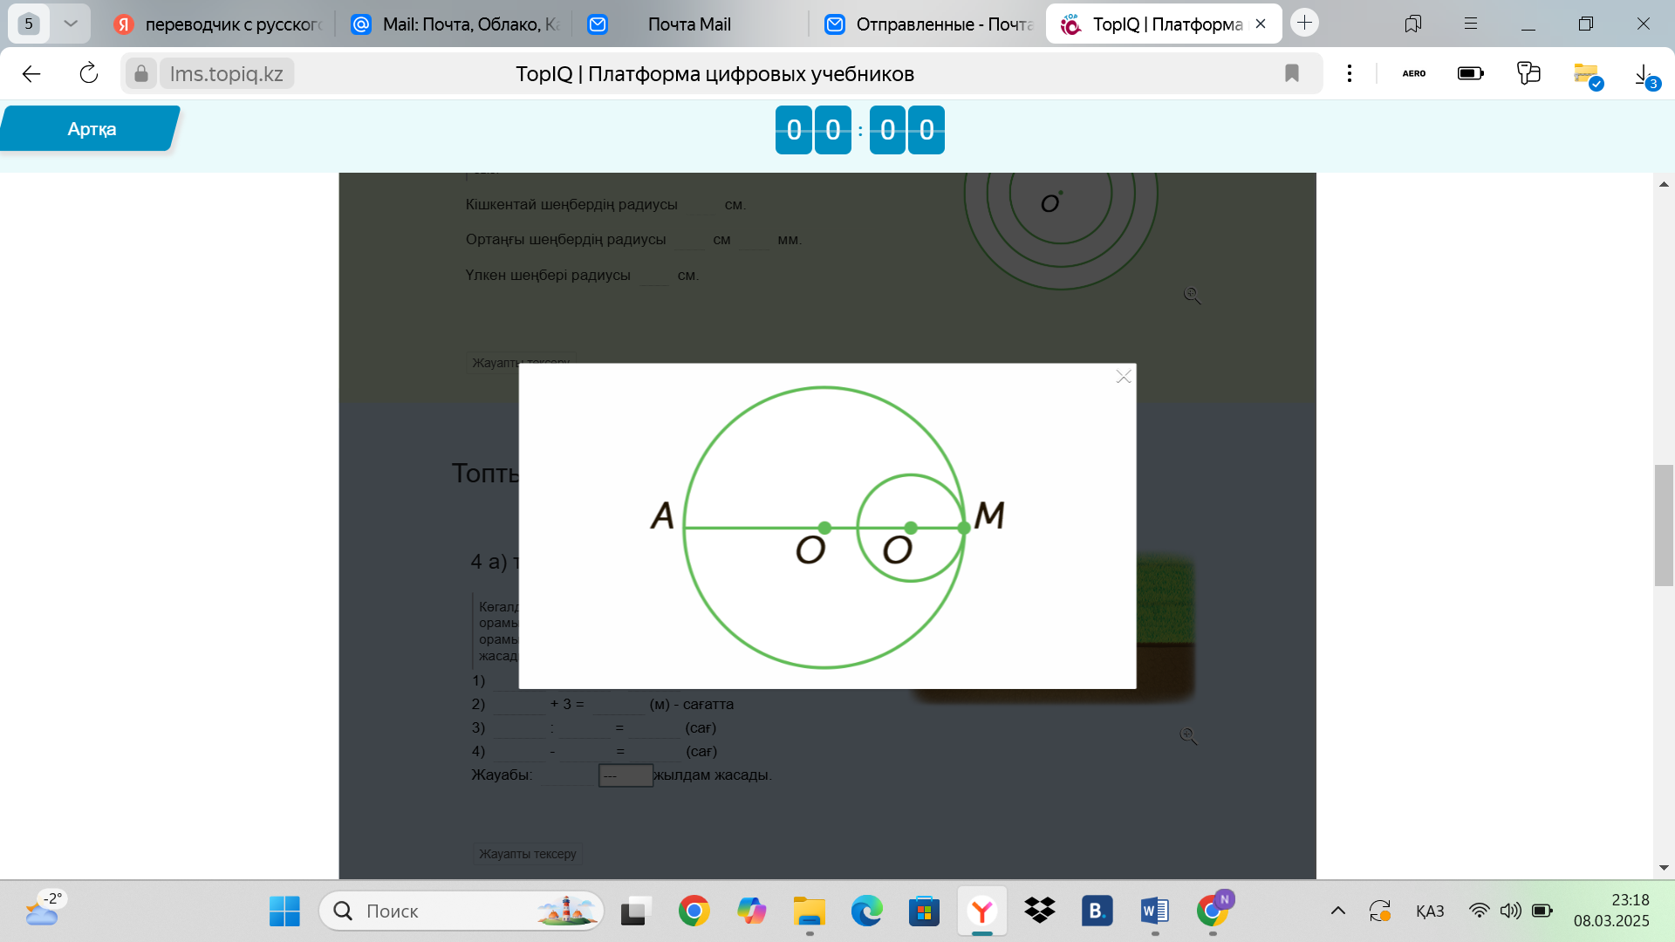Click the lms.topiq.kz address field
The height and width of the screenshot is (942, 1675).
tap(226, 74)
